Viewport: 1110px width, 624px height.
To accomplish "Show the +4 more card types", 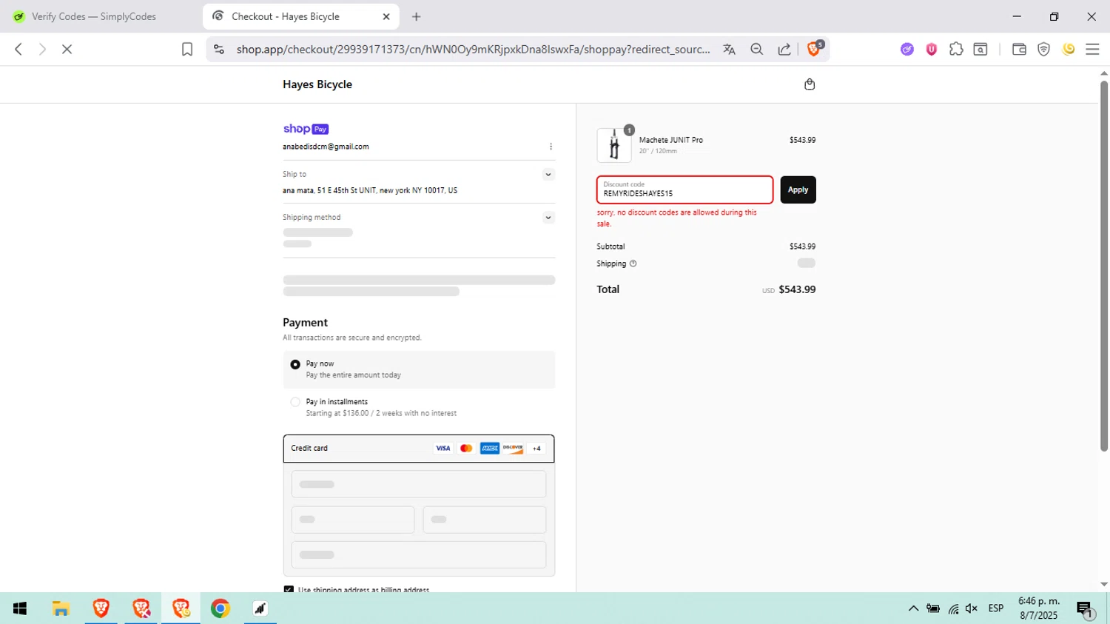I will coord(536,449).
